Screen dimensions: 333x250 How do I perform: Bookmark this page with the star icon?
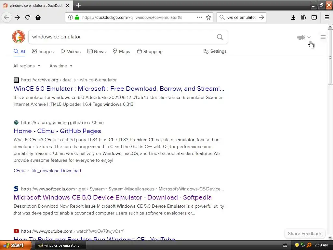[208, 17]
